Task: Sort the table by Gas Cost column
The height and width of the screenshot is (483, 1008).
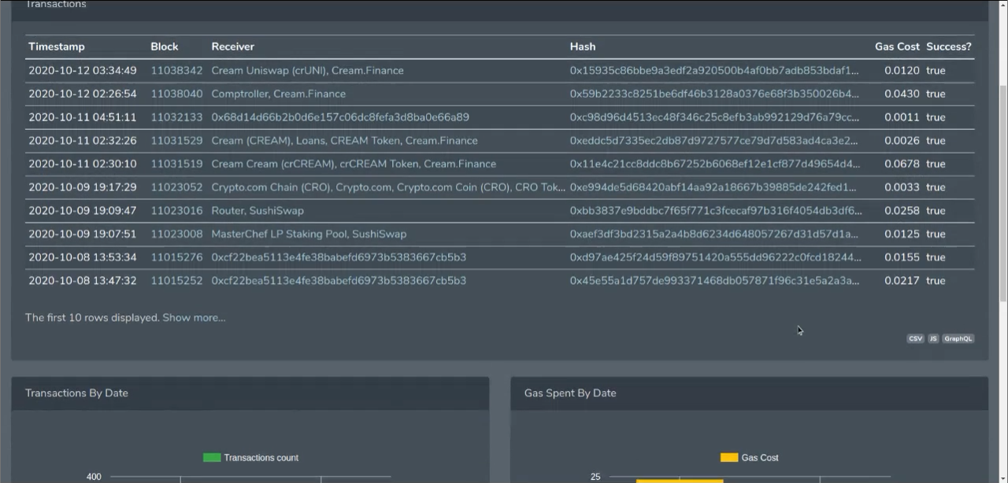Action: click(897, 46)
